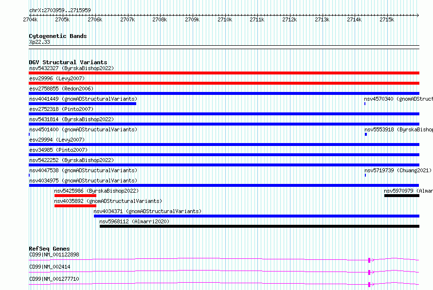Click the black bar under nsv5970979
433x290 pixels.
pyautogui.click(x=402, y=196)
